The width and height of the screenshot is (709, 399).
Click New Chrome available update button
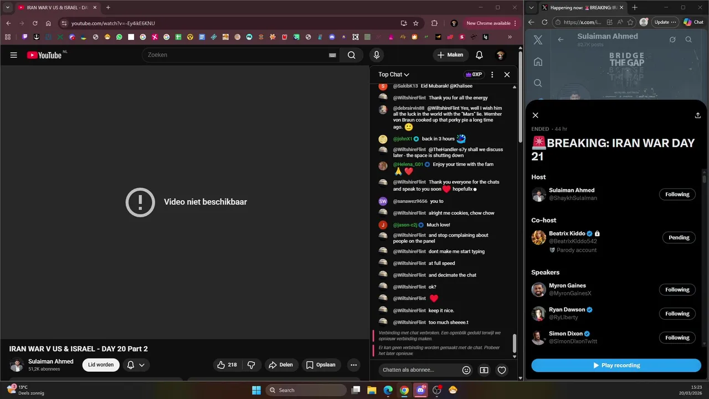491,23
